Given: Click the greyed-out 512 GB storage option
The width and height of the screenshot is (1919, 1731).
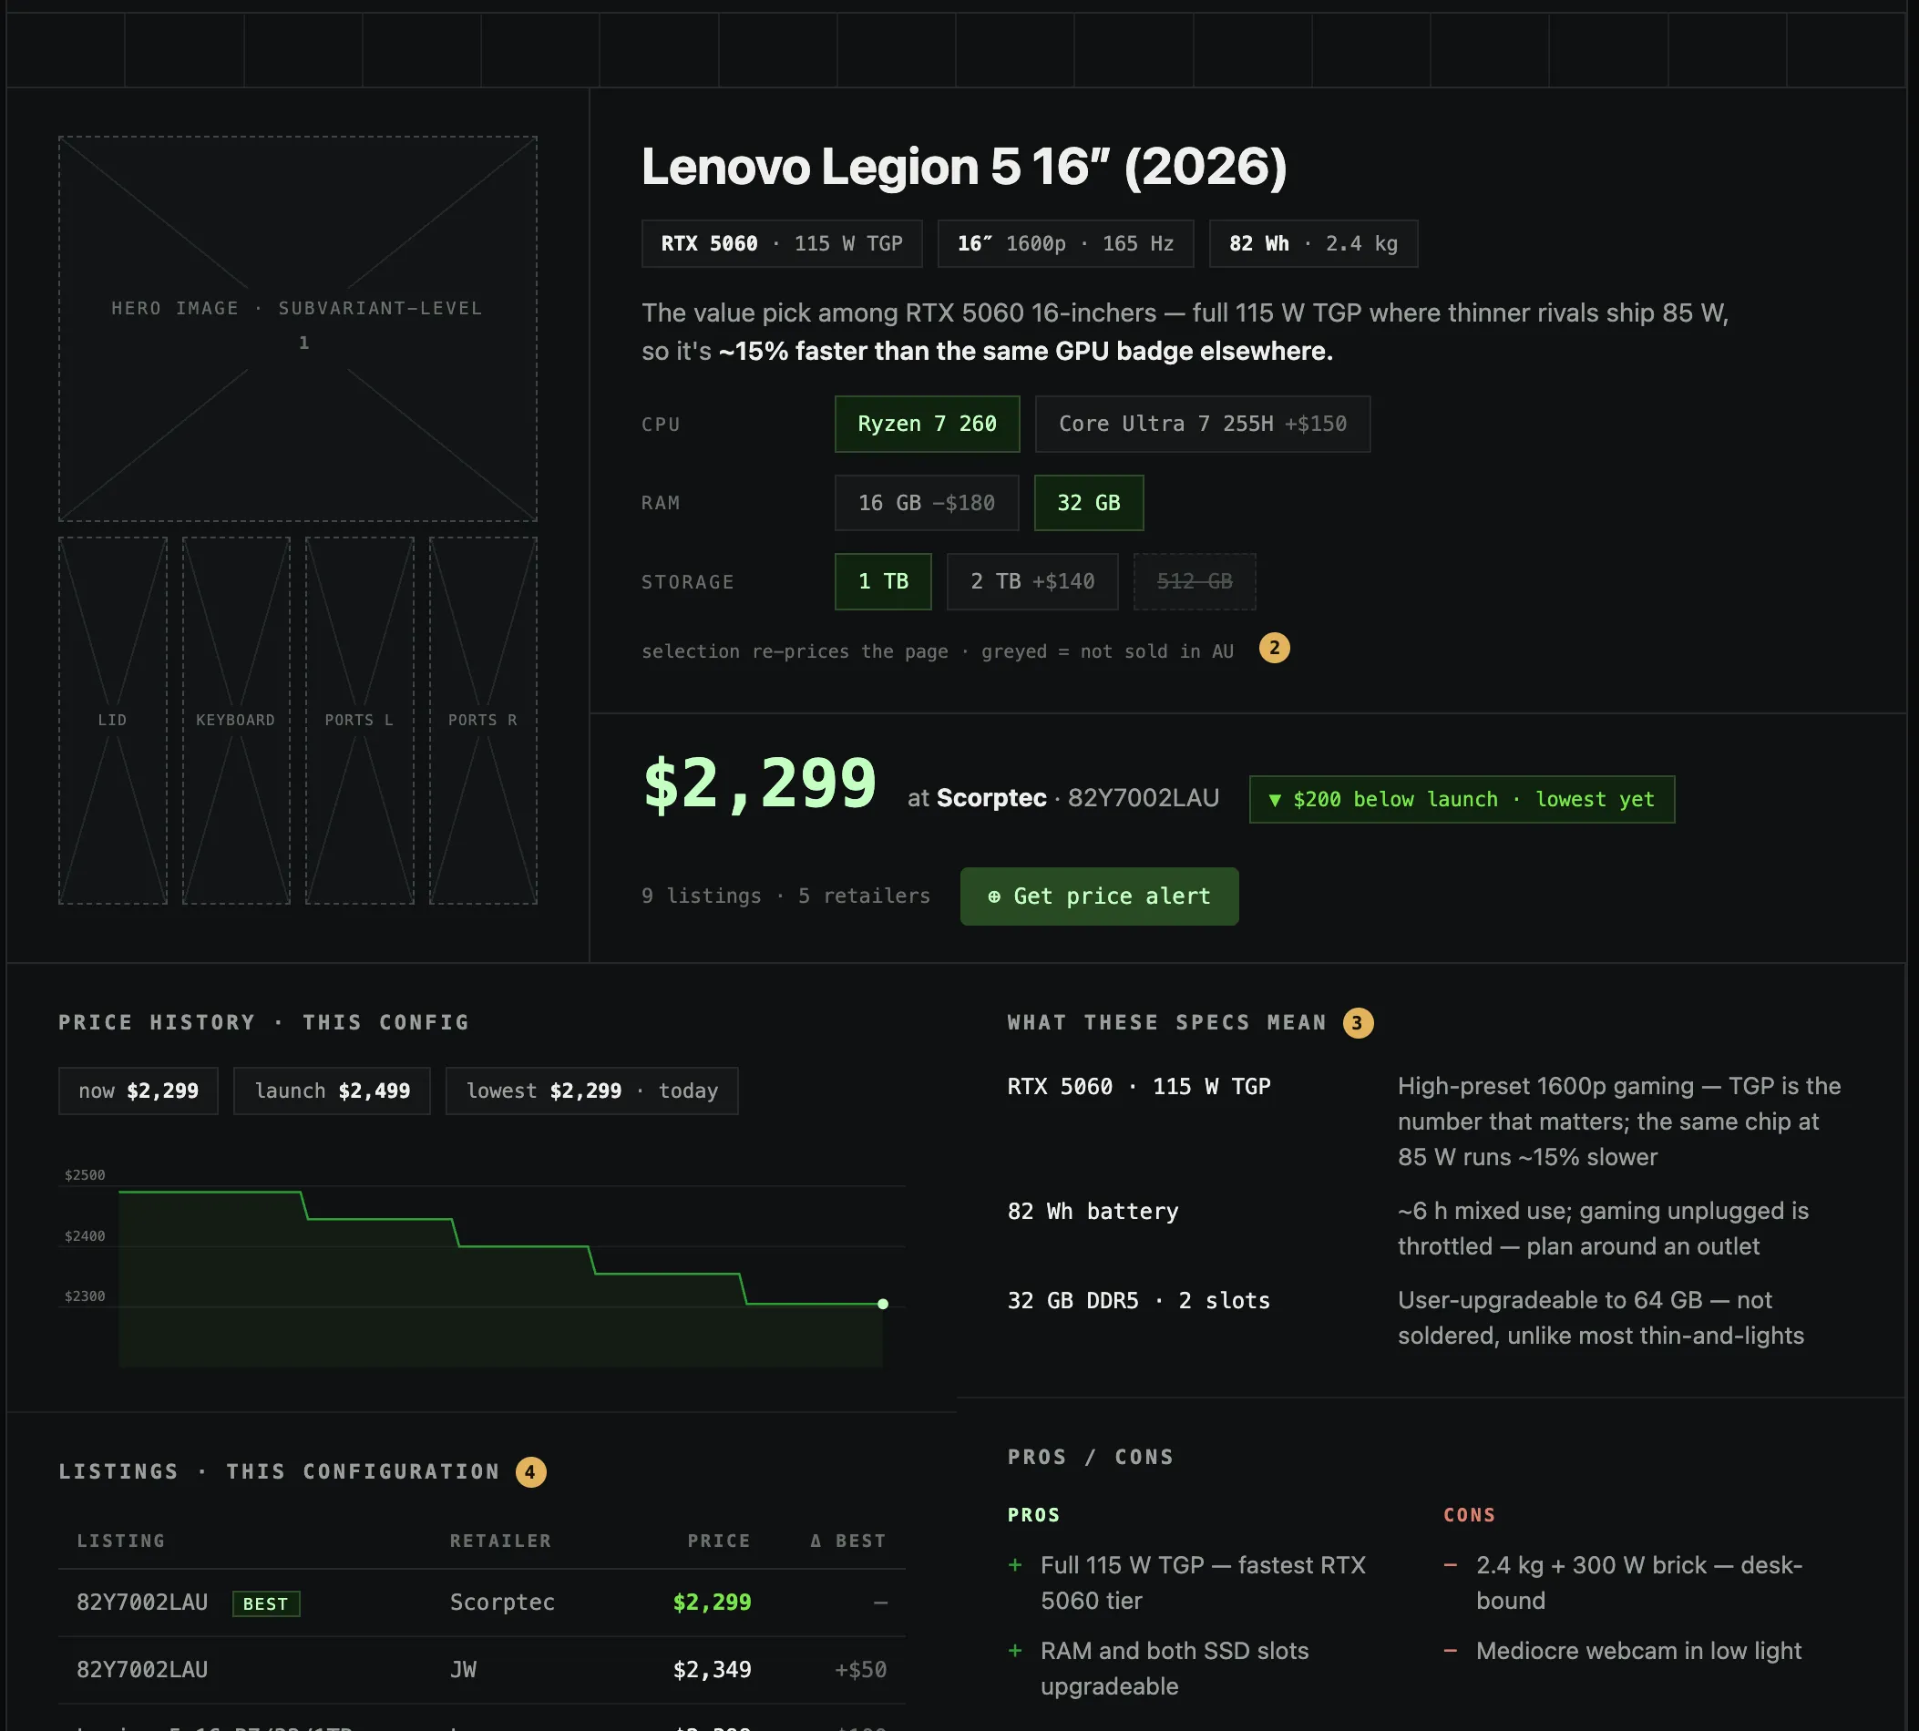Looking at the screenshot, I should [x=1194, y=582].
